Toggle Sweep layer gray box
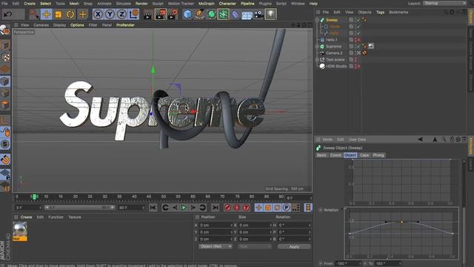Viewport: 474px width, 267px height. point(351,20)
